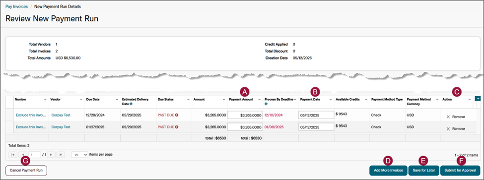Click the Process By Deadline info icon
Image resolution: width=484 pixels, height=180 pixels.
click(266, 104)
